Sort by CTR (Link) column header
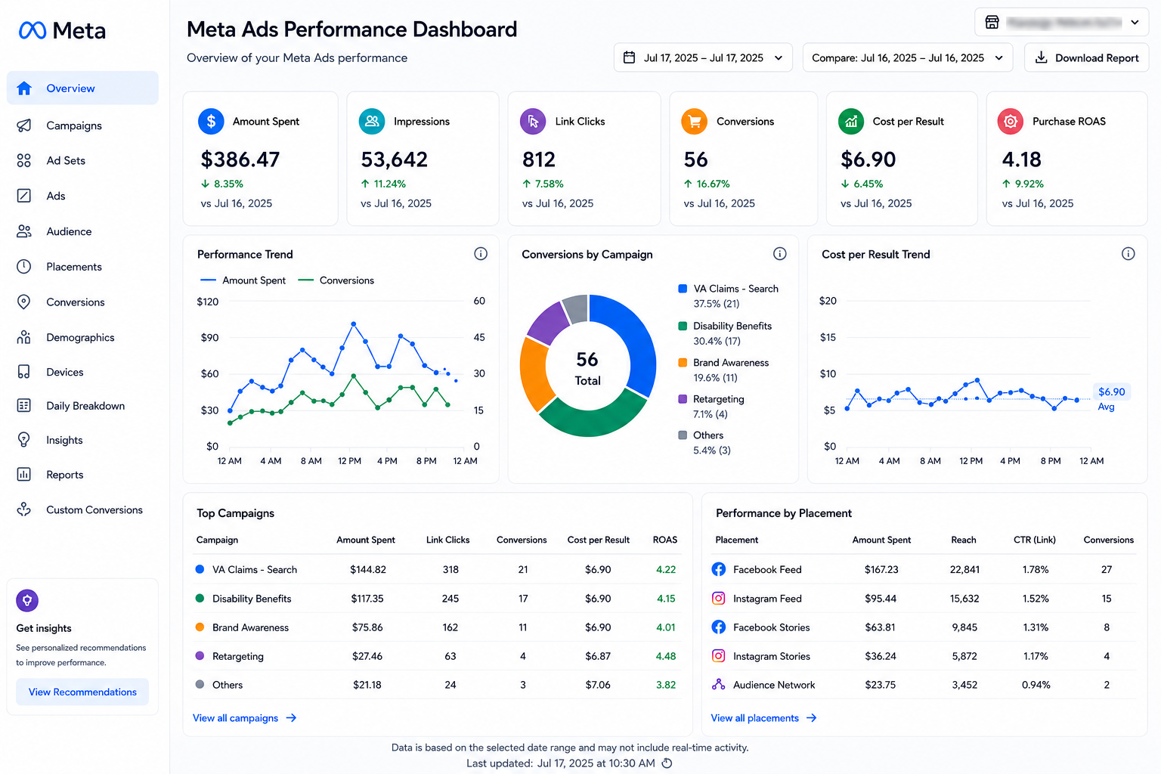1161x774 pixels. [x=1035, y=540]
